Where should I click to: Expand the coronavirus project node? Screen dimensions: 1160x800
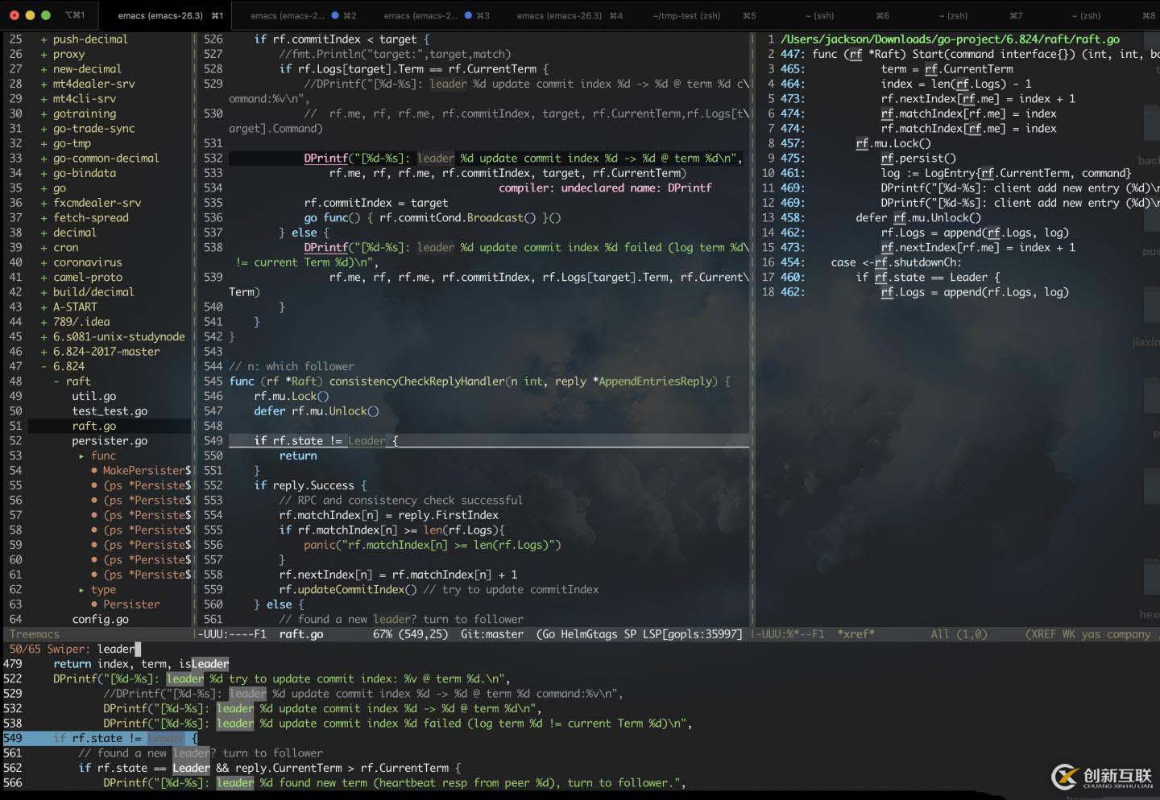[x=44, y=262]
